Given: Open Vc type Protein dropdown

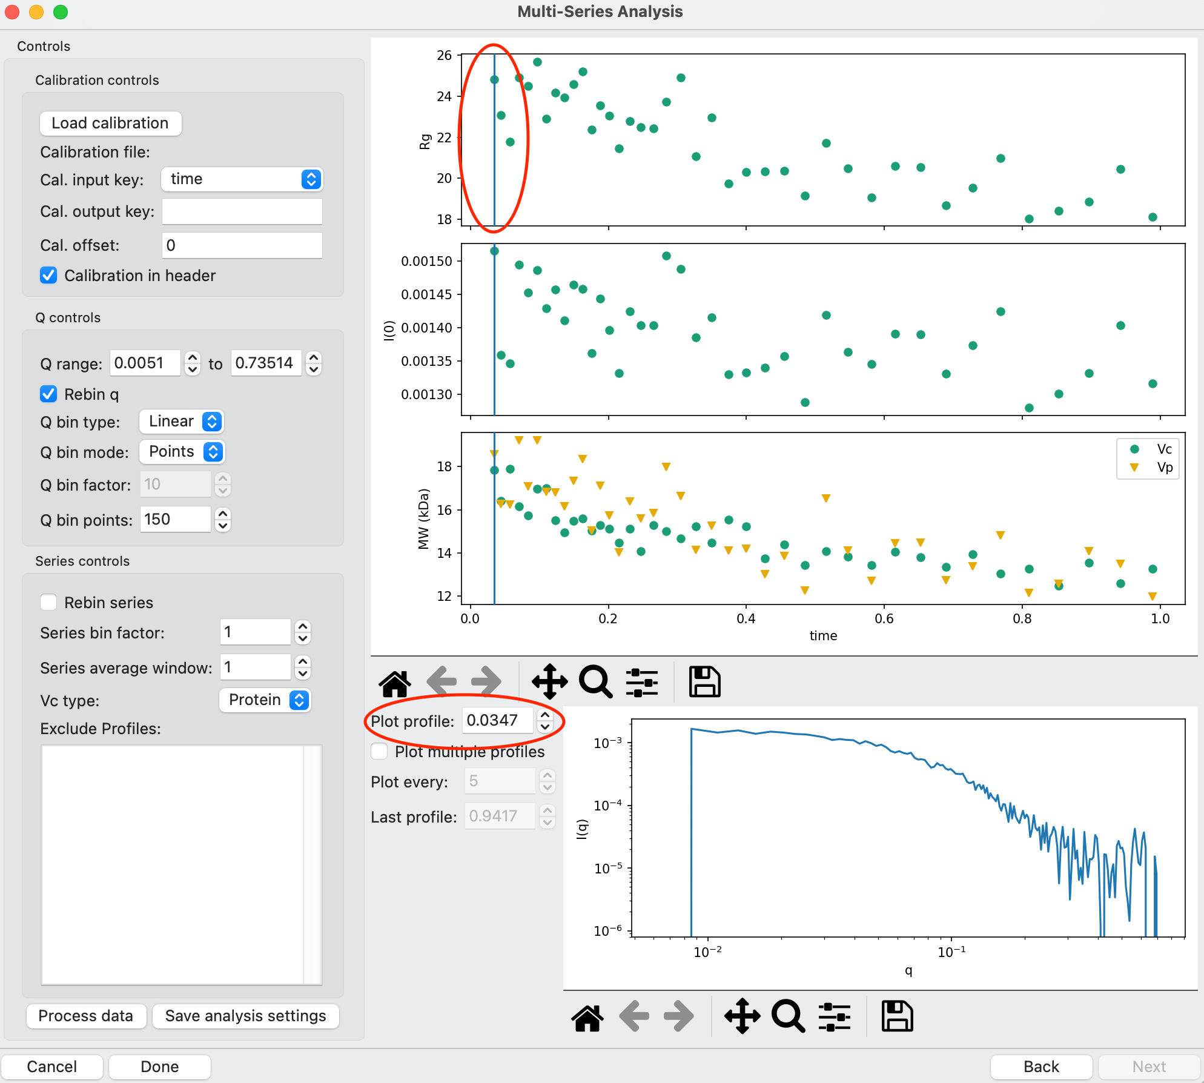Looking at the screenshot, I should point(265,700).
